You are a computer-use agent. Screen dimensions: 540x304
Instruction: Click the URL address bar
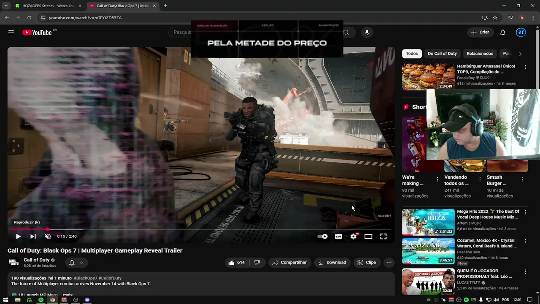(x=262, y=18)
